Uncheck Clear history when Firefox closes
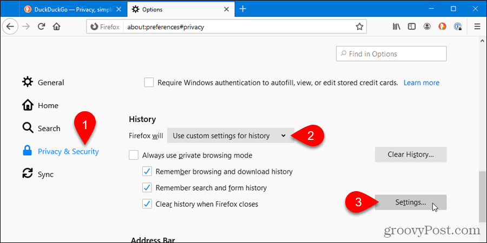Image resolution: width=487 pixels, height=243 pixels. coord(147,204)
